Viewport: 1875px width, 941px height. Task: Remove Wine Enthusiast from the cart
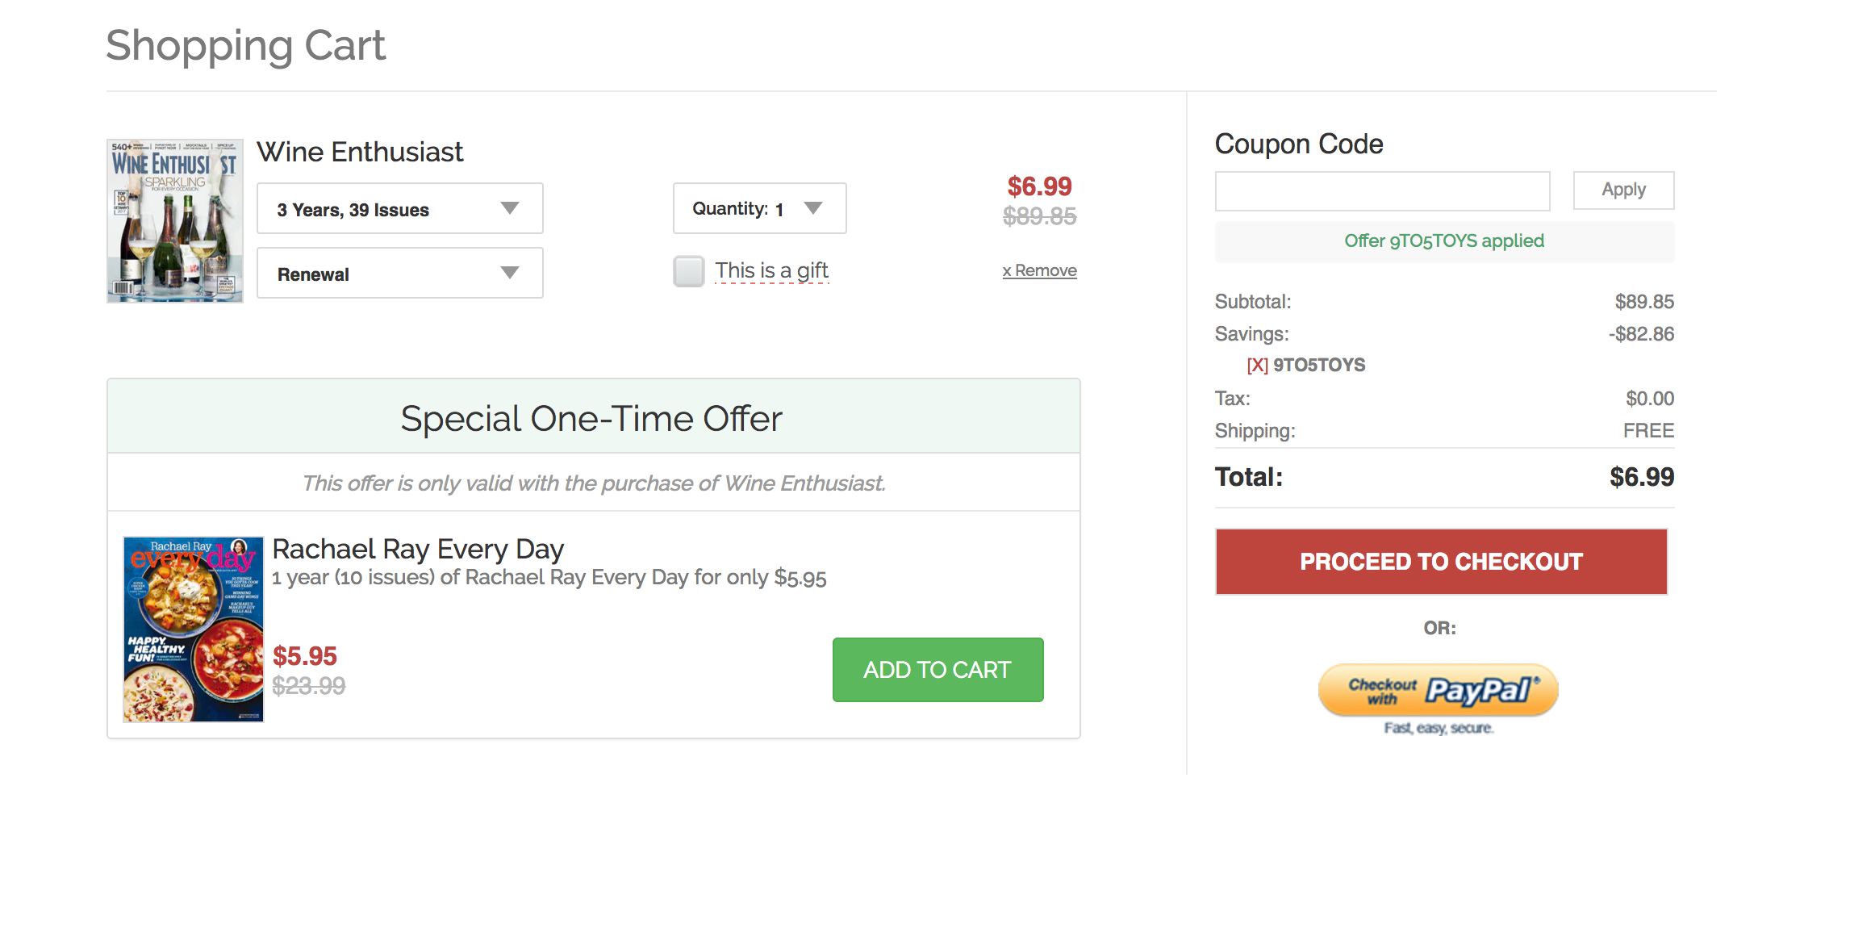click(x=1039, y=270)
